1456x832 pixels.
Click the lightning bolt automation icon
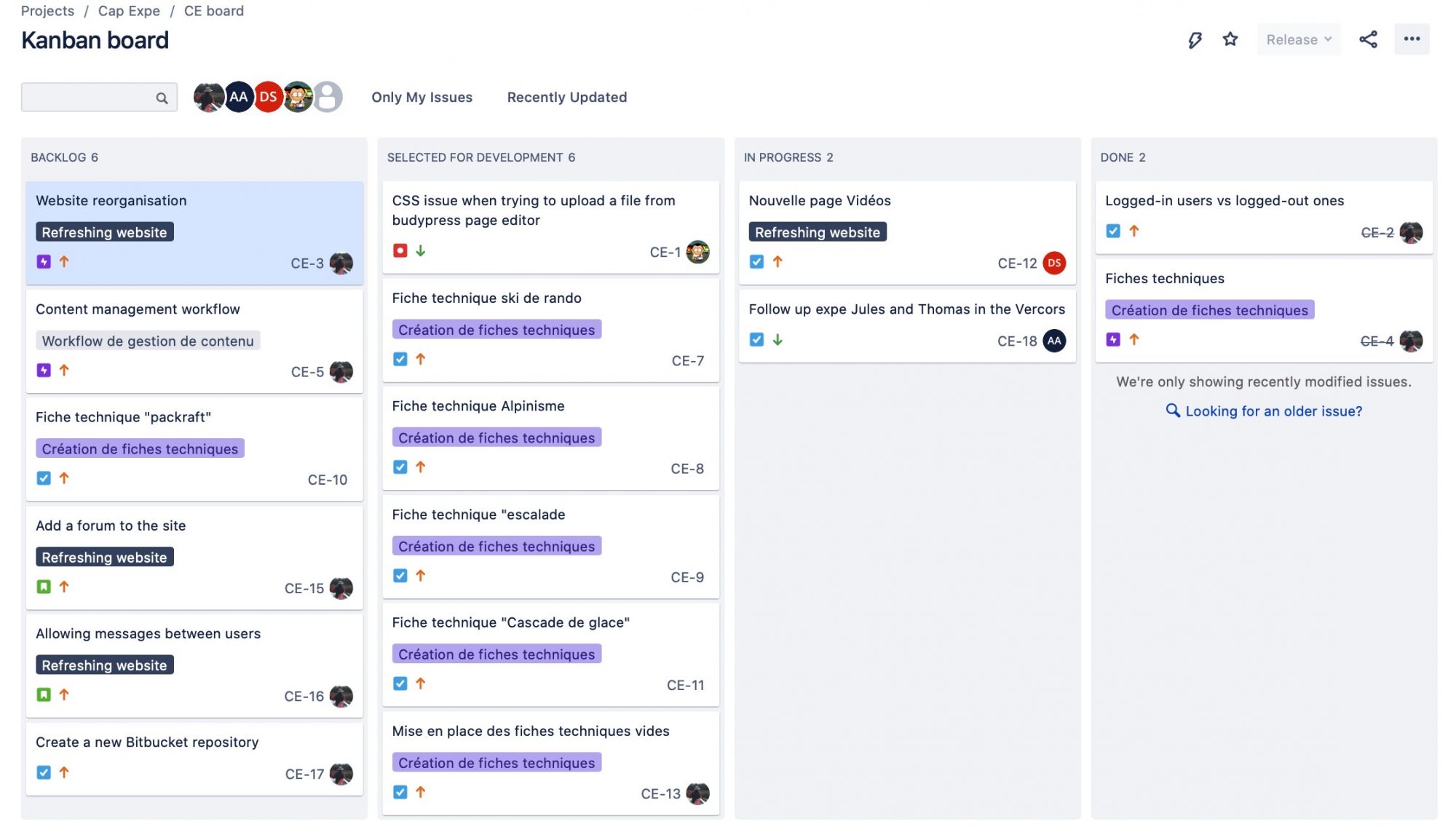coord(1195,40)
